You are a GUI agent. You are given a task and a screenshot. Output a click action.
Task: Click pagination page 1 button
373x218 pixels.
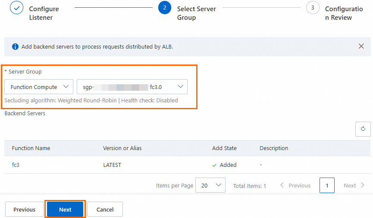pos(327,185)
